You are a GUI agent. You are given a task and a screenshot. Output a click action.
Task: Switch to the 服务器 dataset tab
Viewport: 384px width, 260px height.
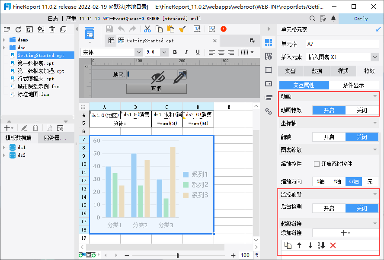(x=56, y=138)
